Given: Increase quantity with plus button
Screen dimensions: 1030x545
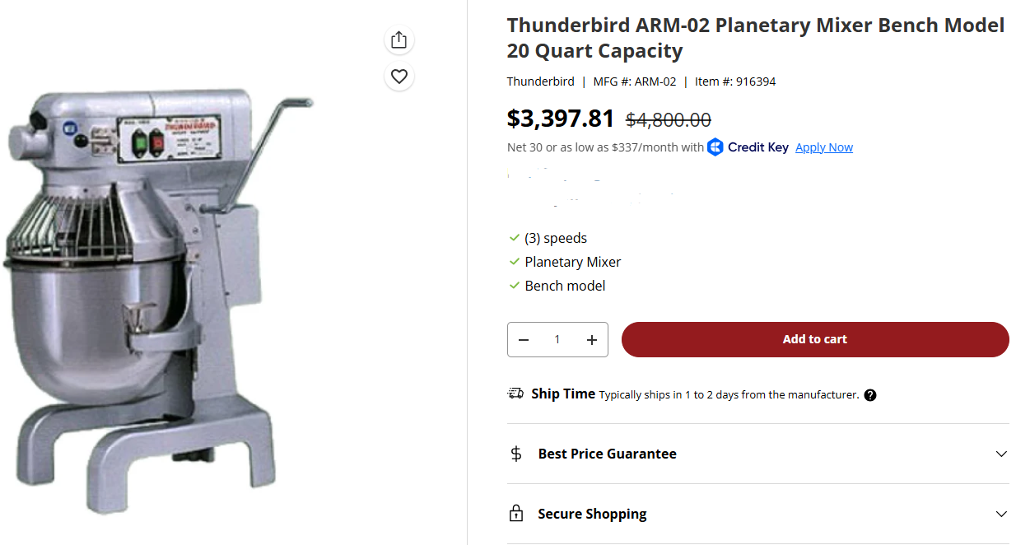Looking at the screenshot, I should click(591, 340).
